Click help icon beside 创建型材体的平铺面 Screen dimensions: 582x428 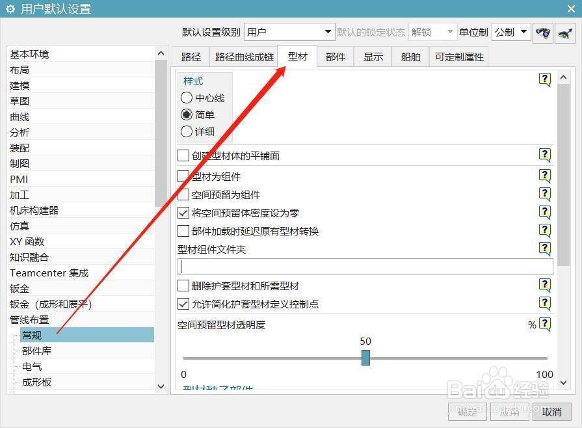tap(545, 155)
